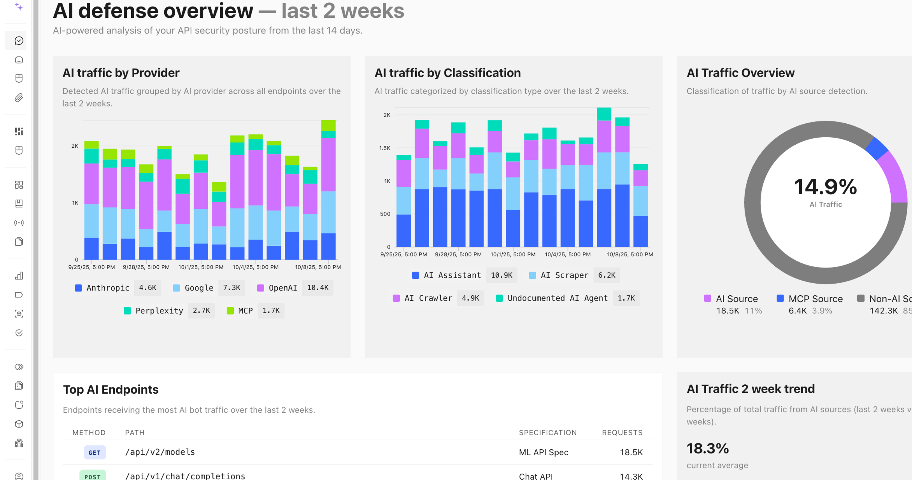Open the user profile sidebar icon
This screenshot has width=912, height=480.
pos(19,476)
